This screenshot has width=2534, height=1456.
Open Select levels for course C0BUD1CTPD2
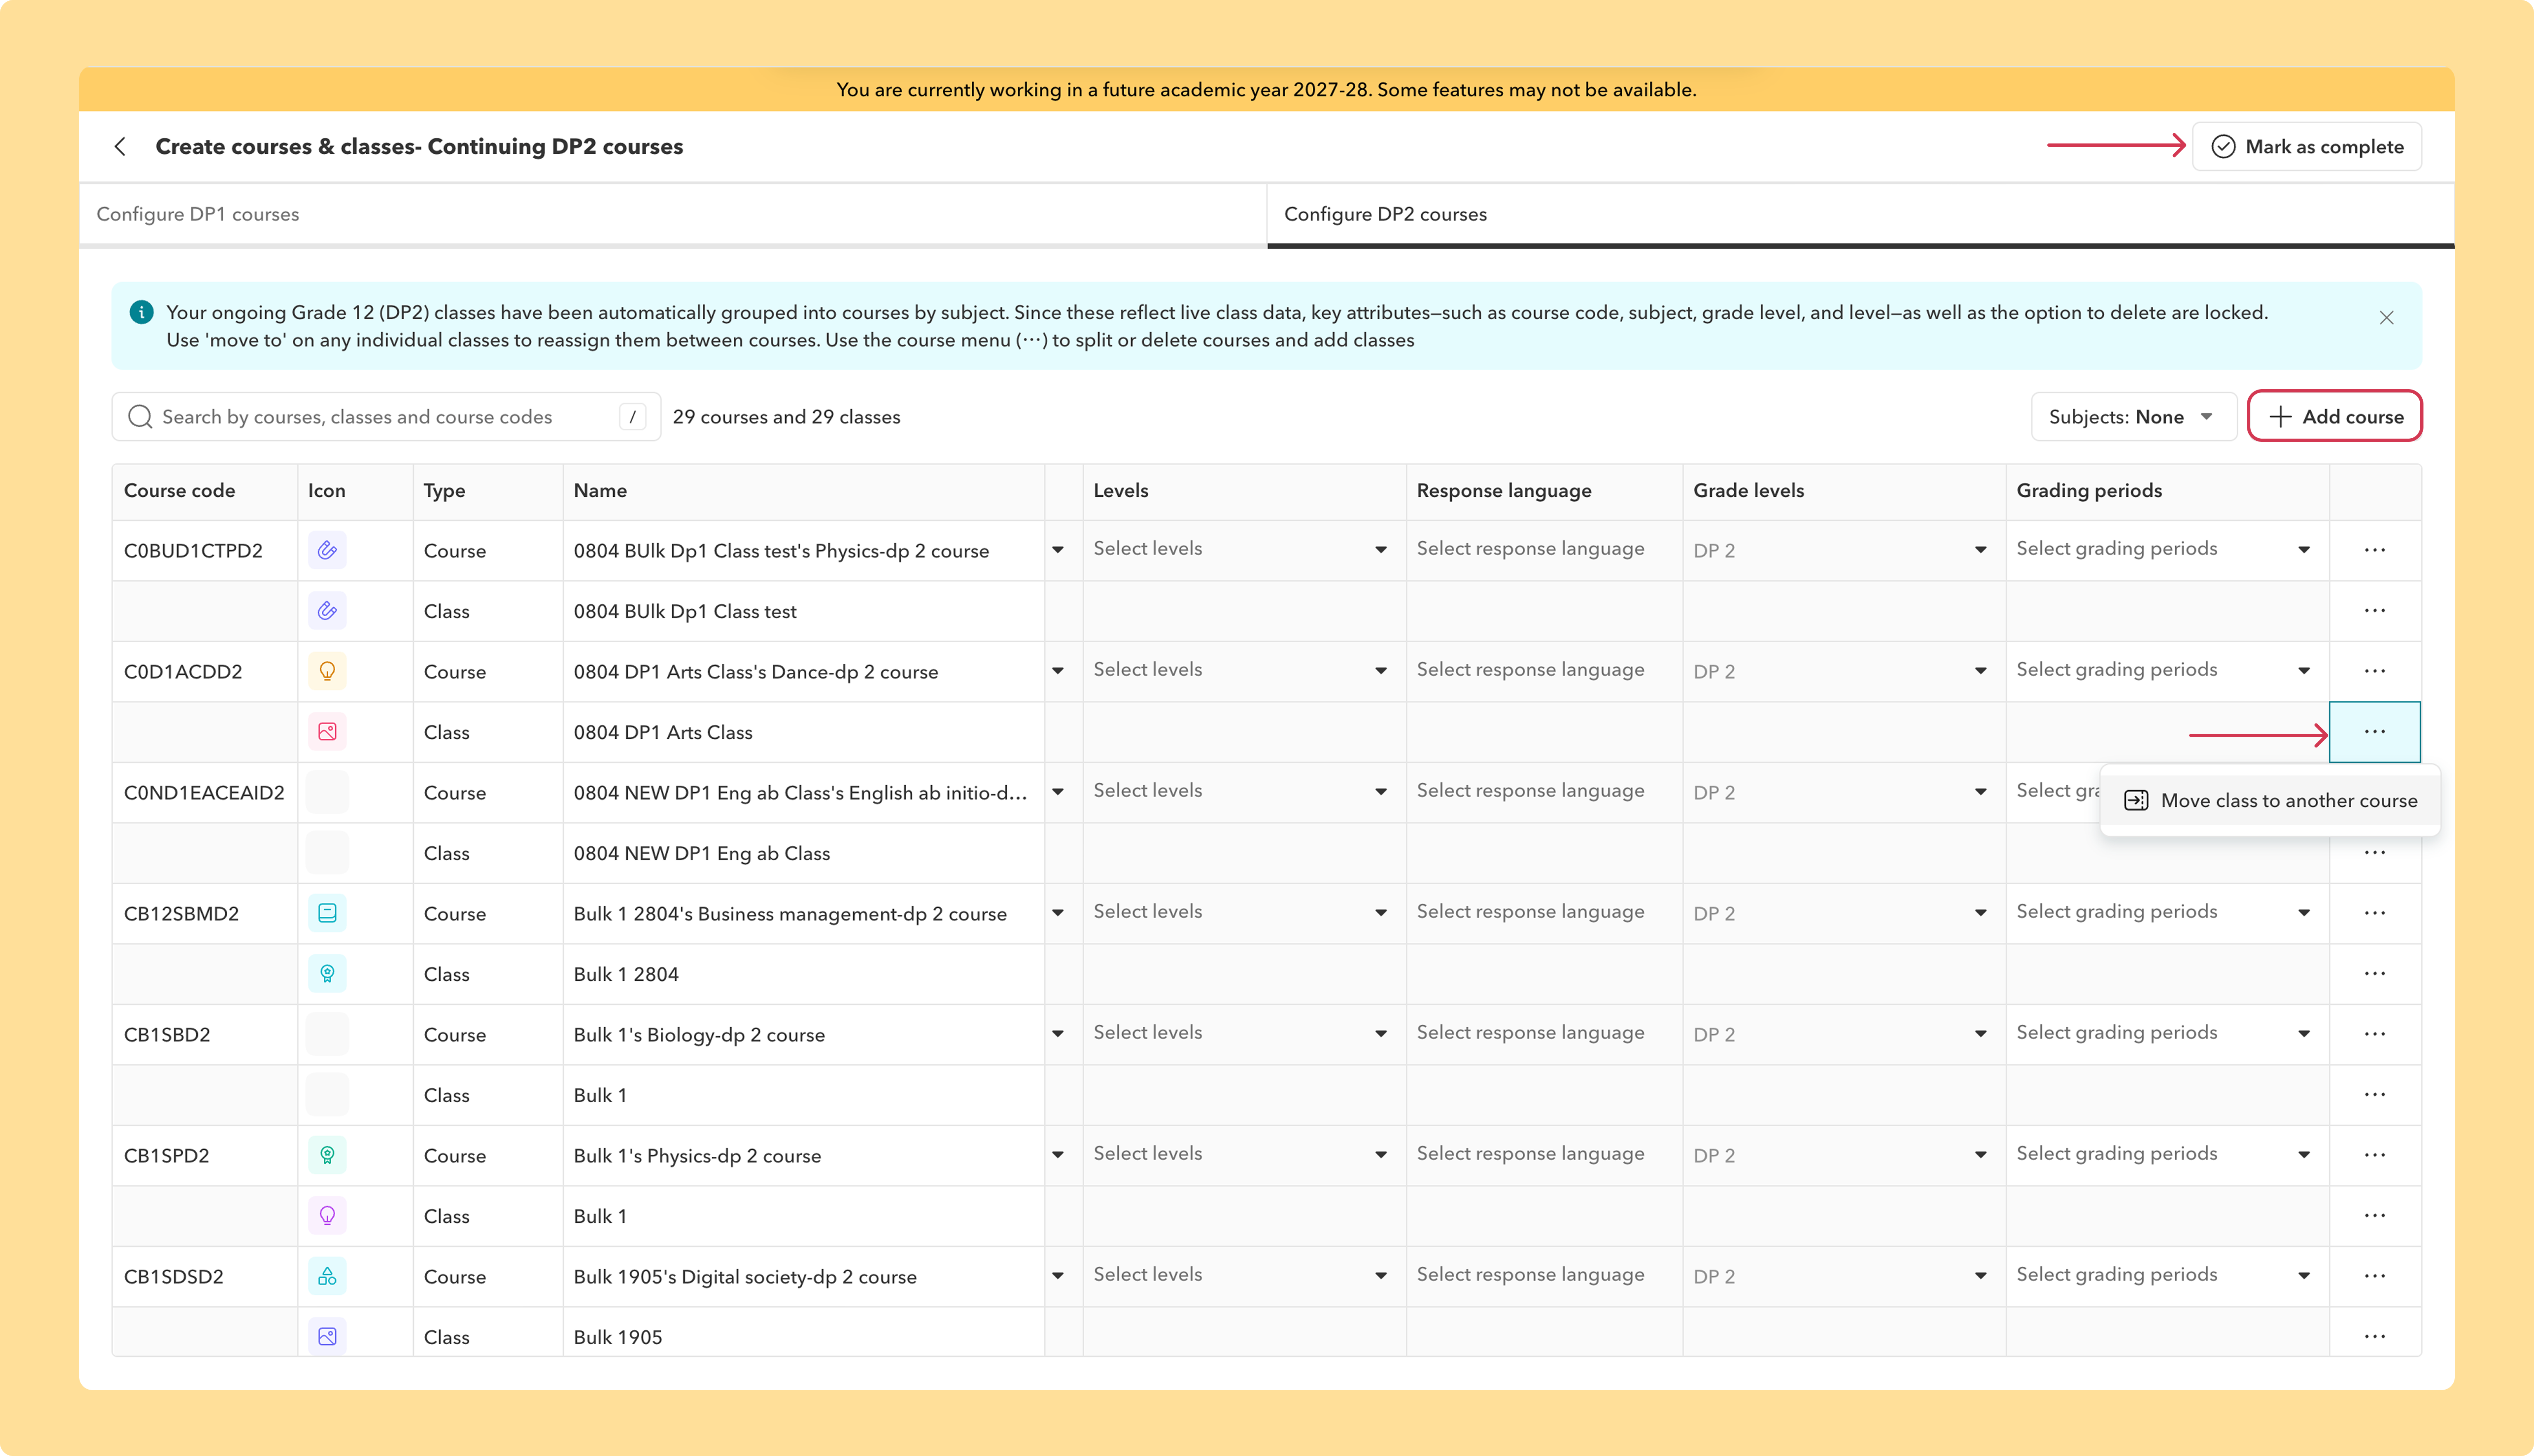pos(1243,549)
